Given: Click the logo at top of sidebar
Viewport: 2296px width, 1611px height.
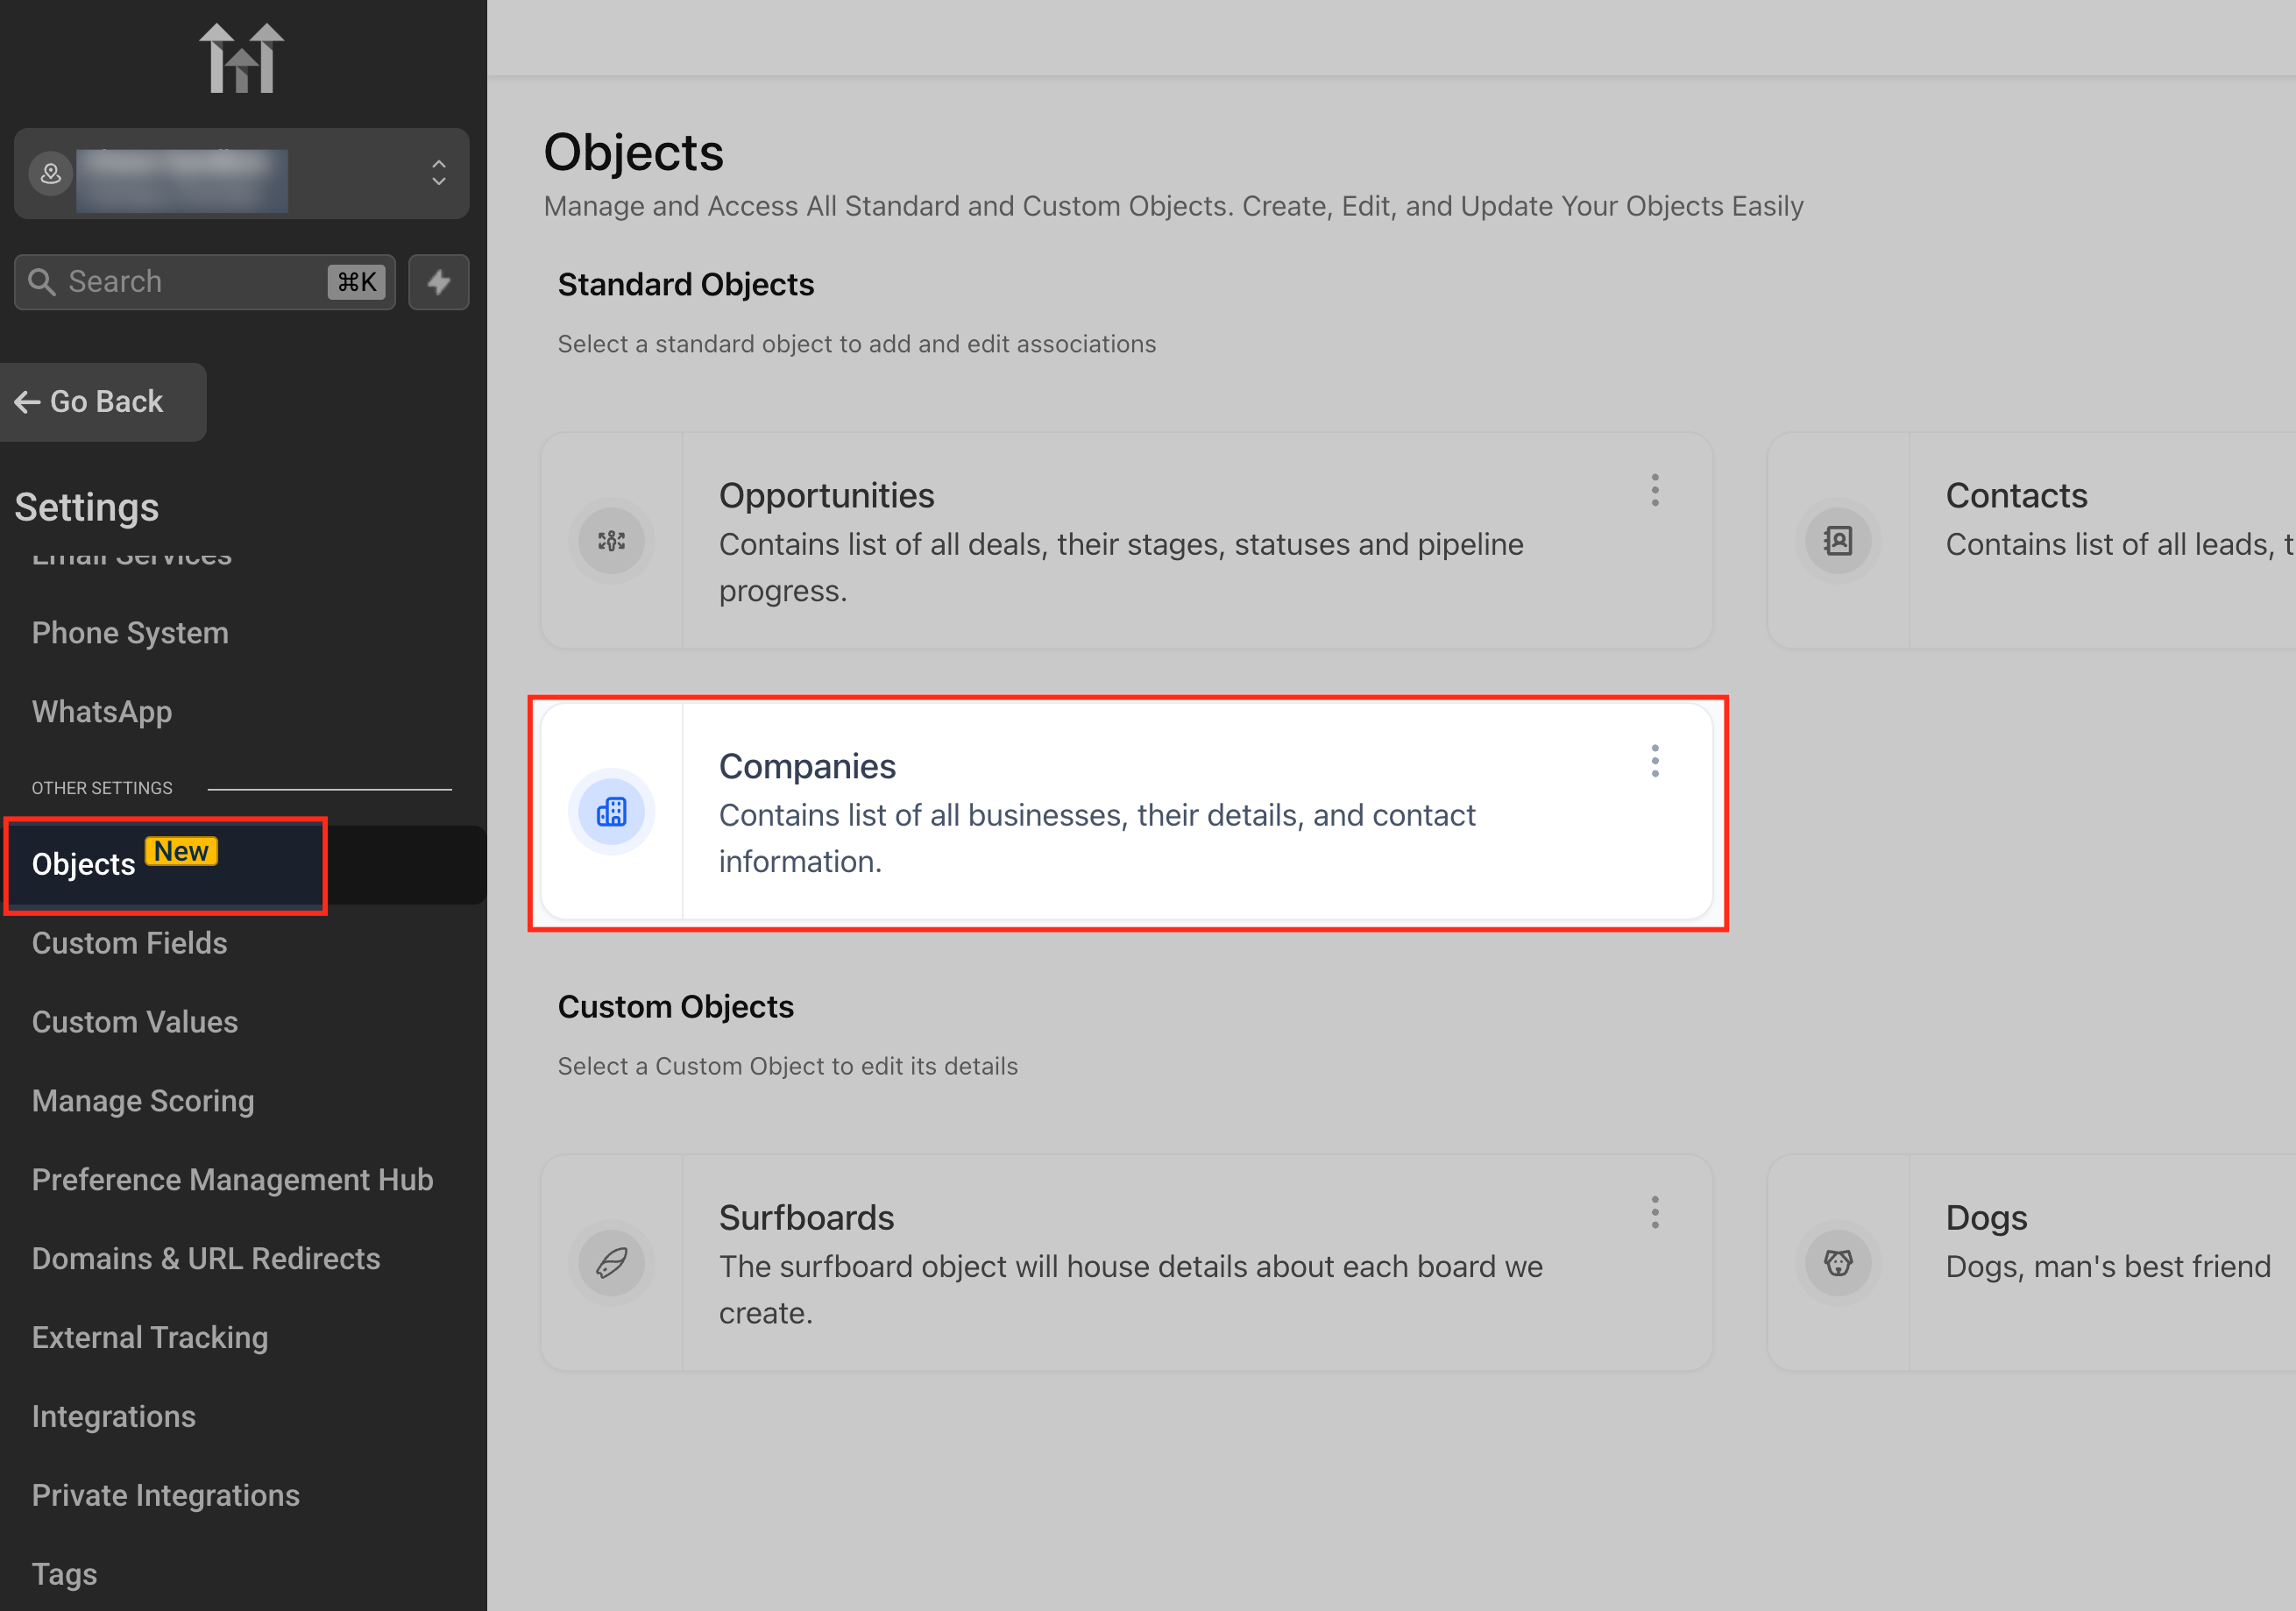Looking at the screenshot, I should tap(241, 59).
